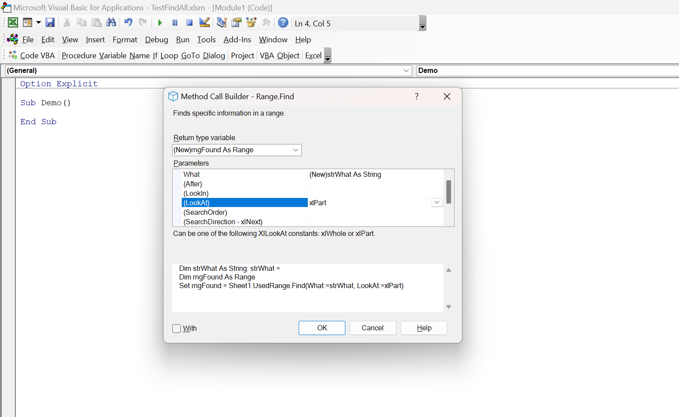Open the Properties Window icon
679x417 pixels.
pos(237,22)
